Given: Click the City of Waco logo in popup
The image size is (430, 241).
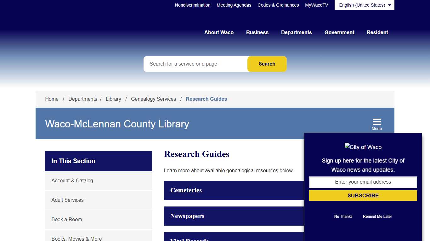Looking at the screenshot, I should [x=363, y=147].
